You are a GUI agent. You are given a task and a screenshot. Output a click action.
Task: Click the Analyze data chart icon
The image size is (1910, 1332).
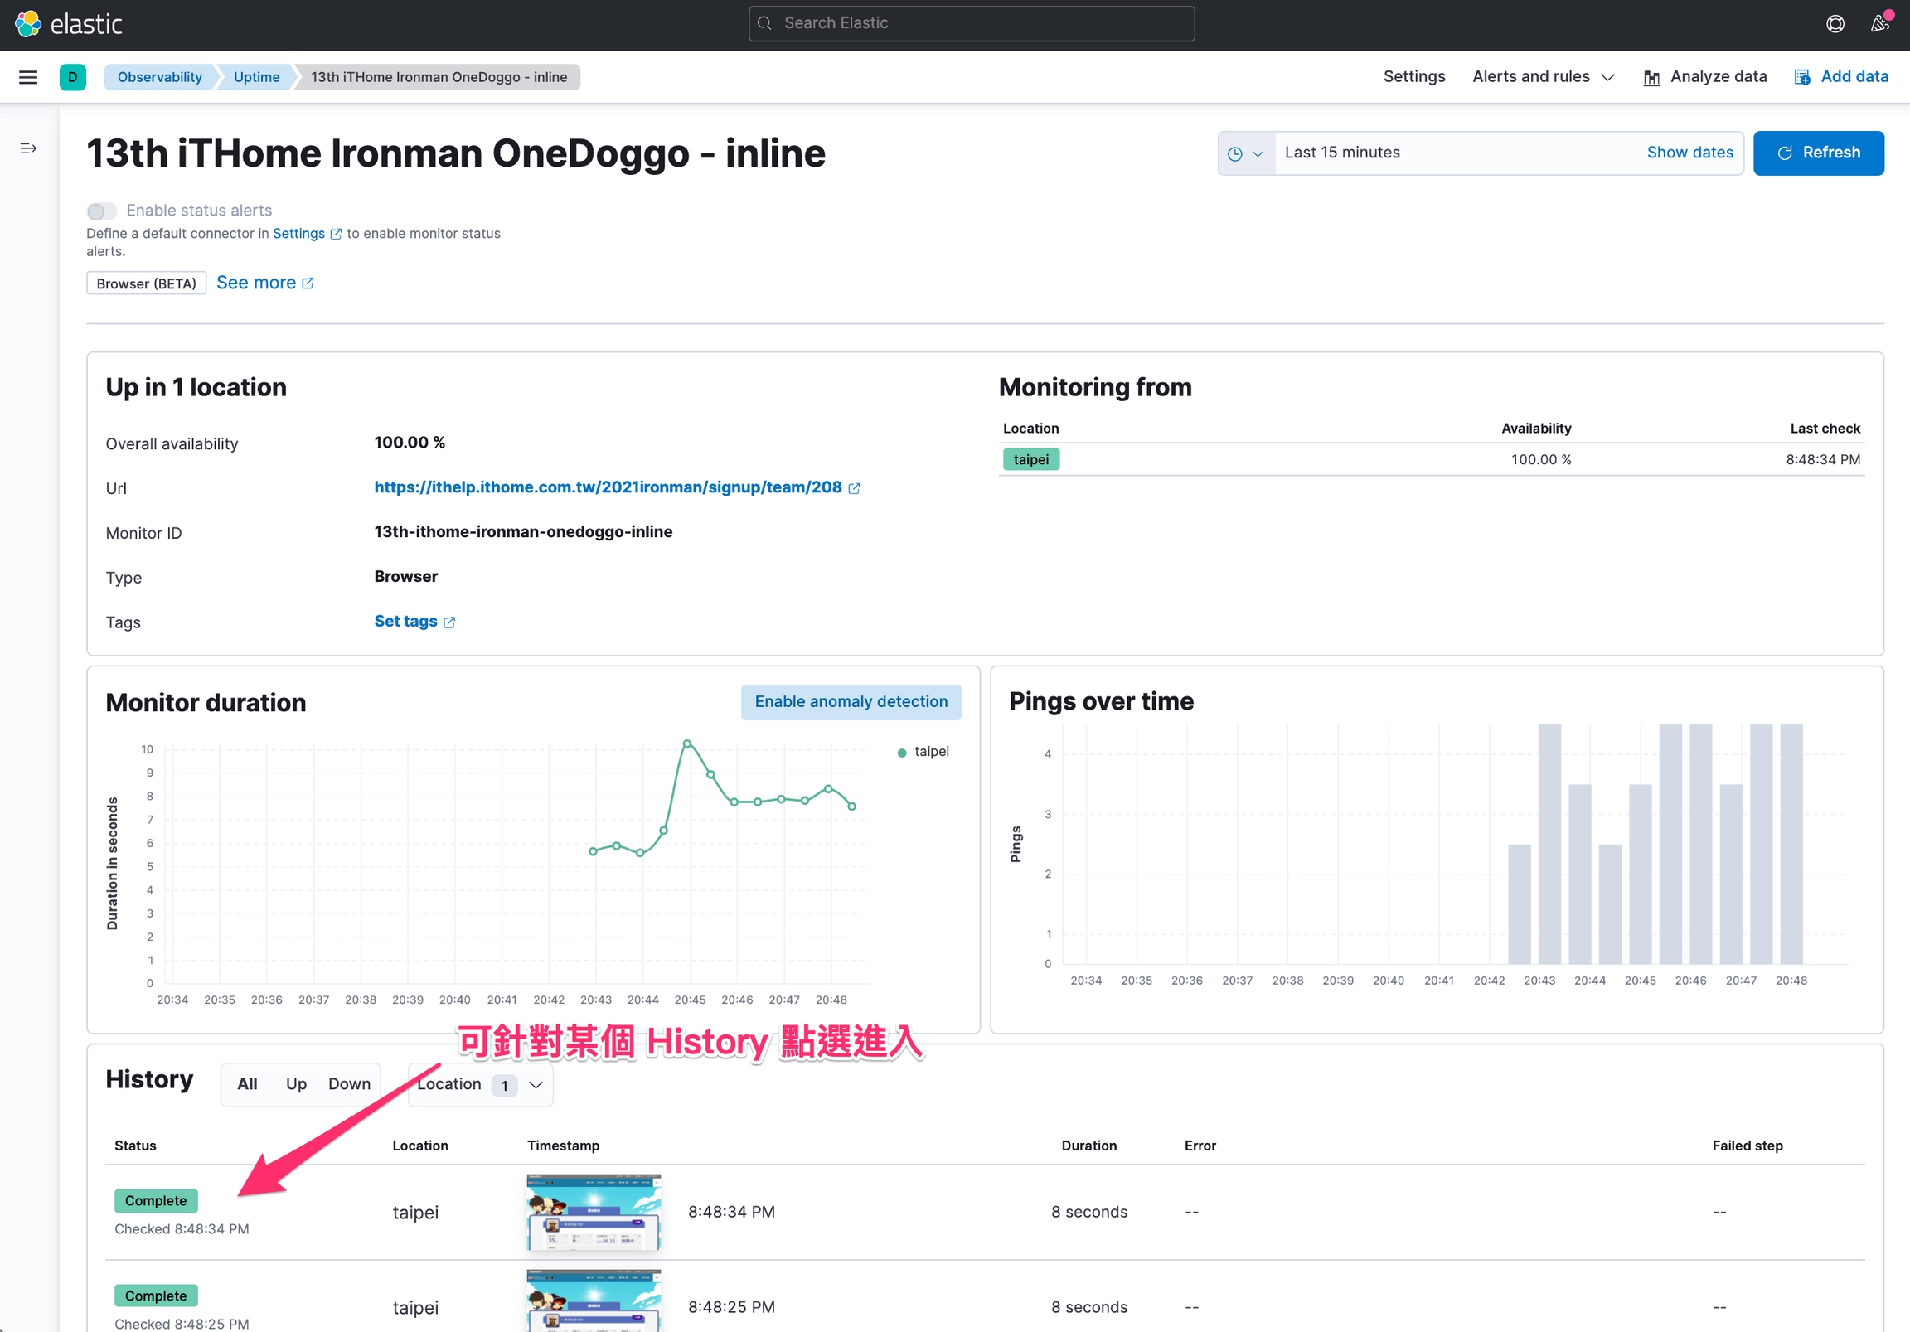(x=1651, y=77)
